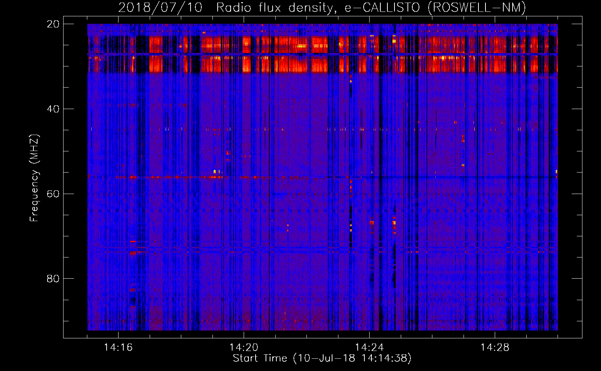Click the 14:28 time tick label
The width and height of the screenshot is (601, 371).
tap(495, 348)
